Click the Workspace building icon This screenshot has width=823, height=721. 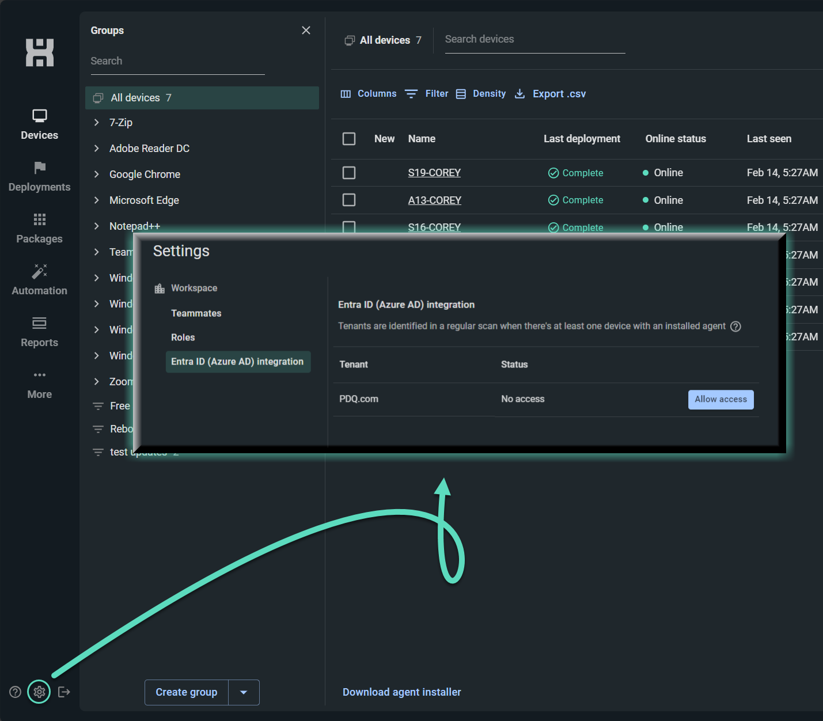160,288
